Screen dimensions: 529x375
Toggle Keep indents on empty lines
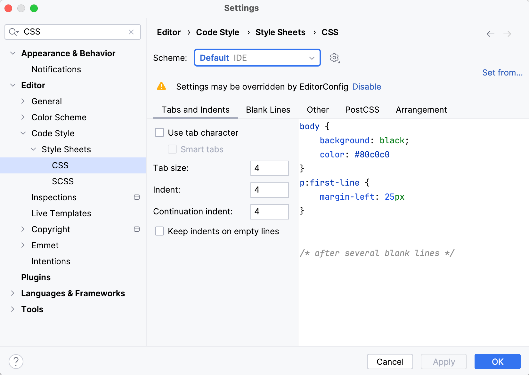(x=159, y=231)
